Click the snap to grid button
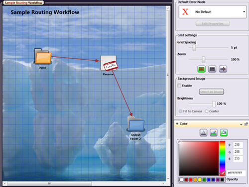This screenshot has width=249, height=187. [x=212, y=69]
